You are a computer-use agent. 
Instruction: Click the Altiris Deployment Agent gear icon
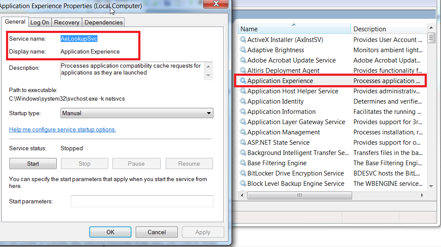[x=243, y=70]
